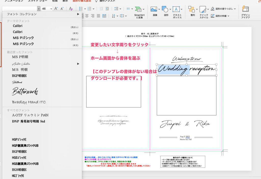The image size is (261, 179).
Task: Click the increase font size icon
Action: [56, 9]
